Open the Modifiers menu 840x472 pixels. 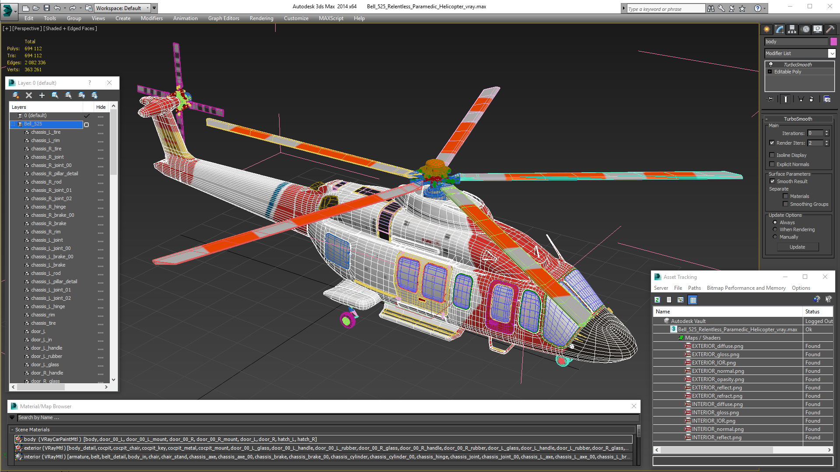pyautogui.click(x=151, y=18)
